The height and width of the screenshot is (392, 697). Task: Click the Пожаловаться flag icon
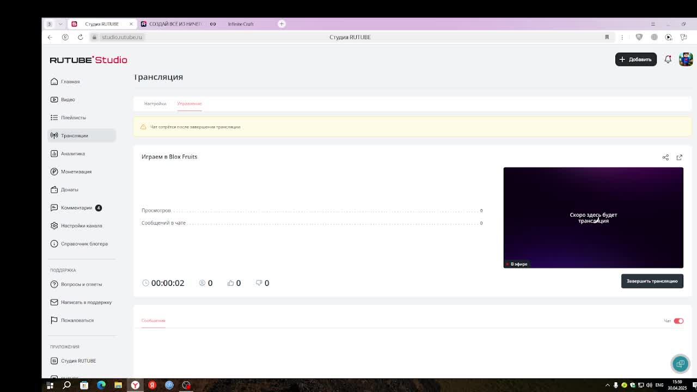click(54, 320)
